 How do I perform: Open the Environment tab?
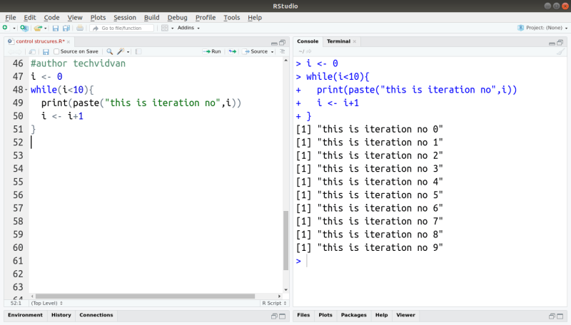point(25,315)
